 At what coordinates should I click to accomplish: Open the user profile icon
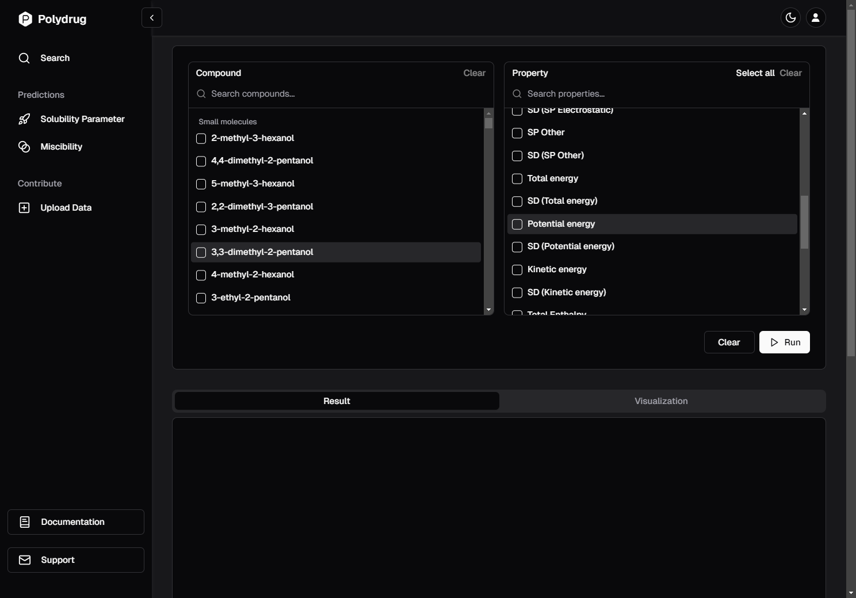(815, 18)
